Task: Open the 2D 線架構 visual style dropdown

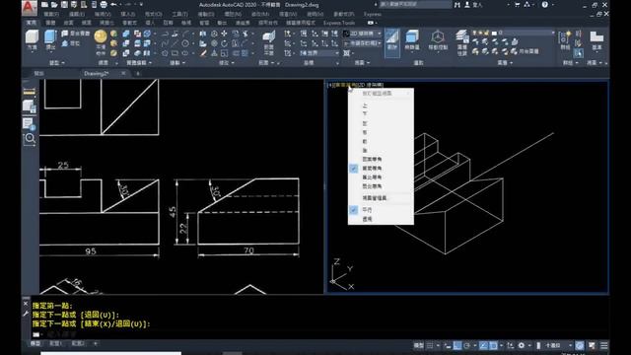Action: [362, 34]
